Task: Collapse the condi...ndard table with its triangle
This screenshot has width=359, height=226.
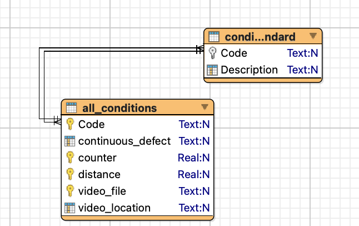Action: pos(313,36)
